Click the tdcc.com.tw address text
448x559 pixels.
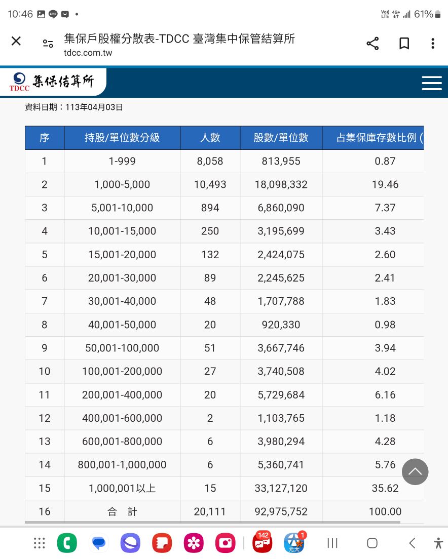(88, 53)
